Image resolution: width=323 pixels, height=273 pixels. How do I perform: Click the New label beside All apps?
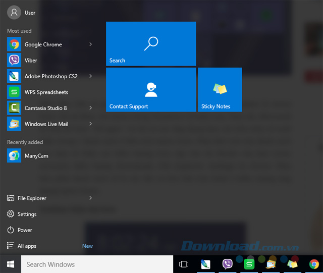tap(87, 246)
